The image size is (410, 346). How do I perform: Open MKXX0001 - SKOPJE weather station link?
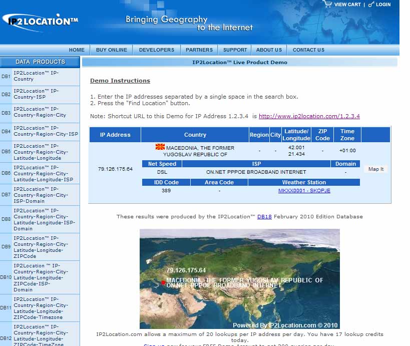pos(304,191)
